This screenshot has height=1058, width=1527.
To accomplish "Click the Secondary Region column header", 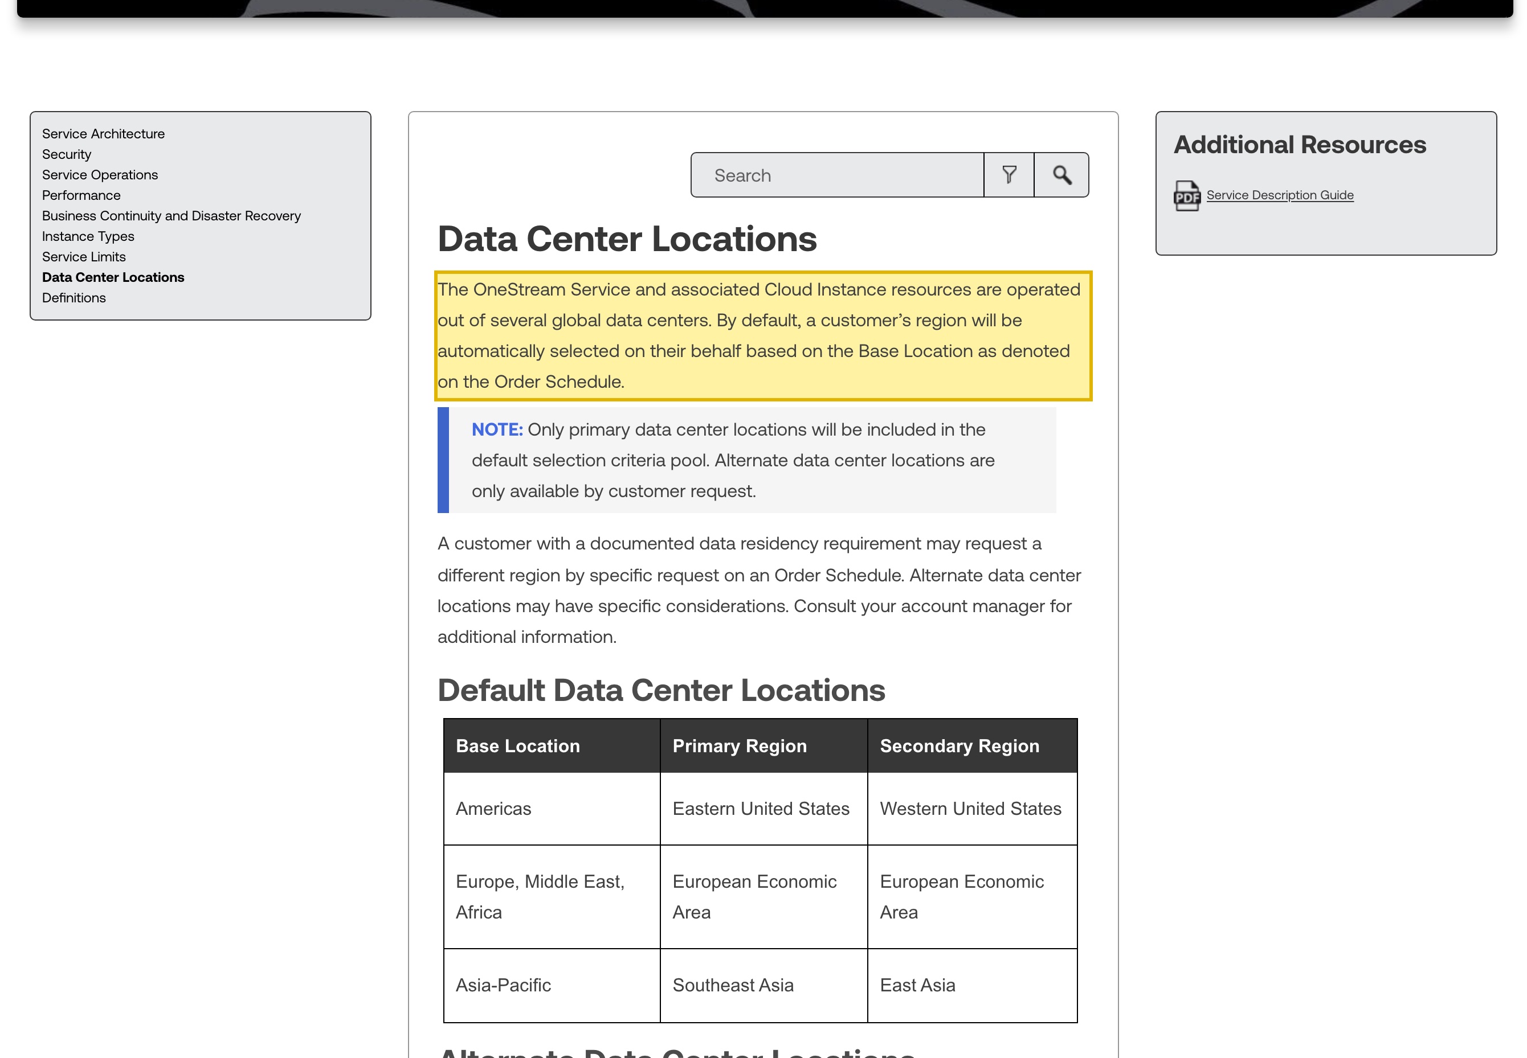I will tap(972, 746).
